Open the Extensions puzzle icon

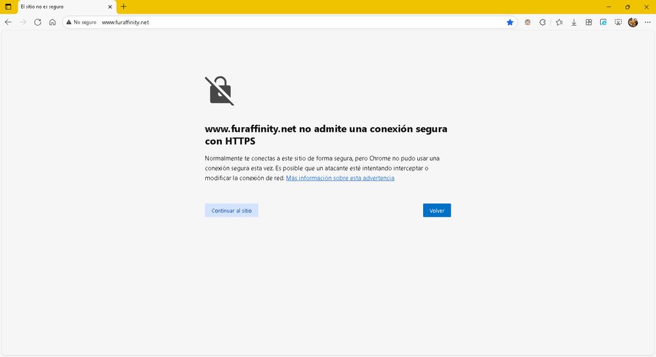(543, 22)
